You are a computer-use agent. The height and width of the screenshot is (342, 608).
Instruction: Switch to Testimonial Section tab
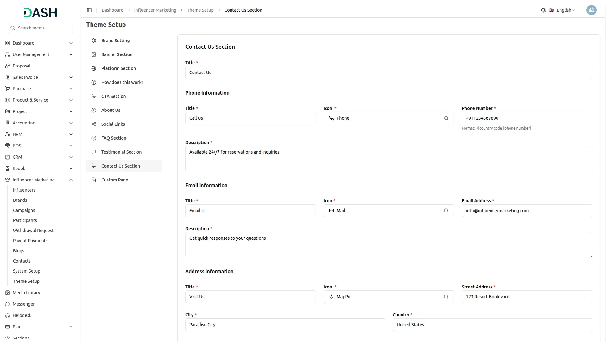(121, 152)
